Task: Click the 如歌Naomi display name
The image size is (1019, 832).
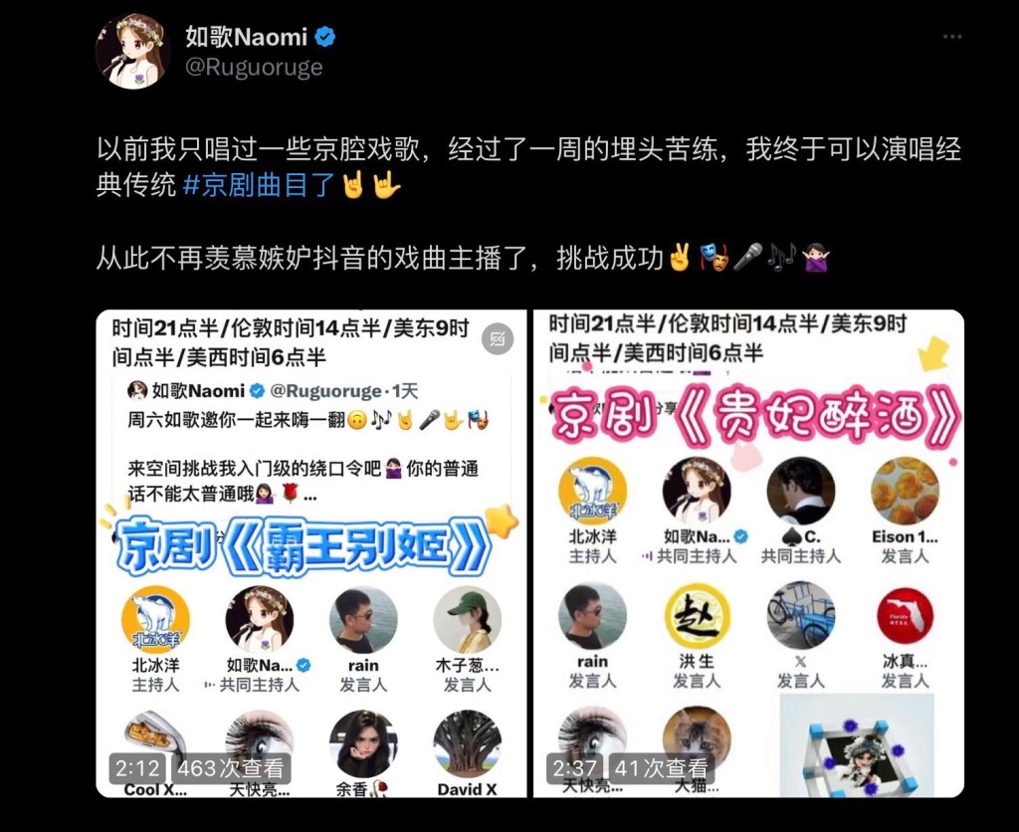Action: click(247, 37)
